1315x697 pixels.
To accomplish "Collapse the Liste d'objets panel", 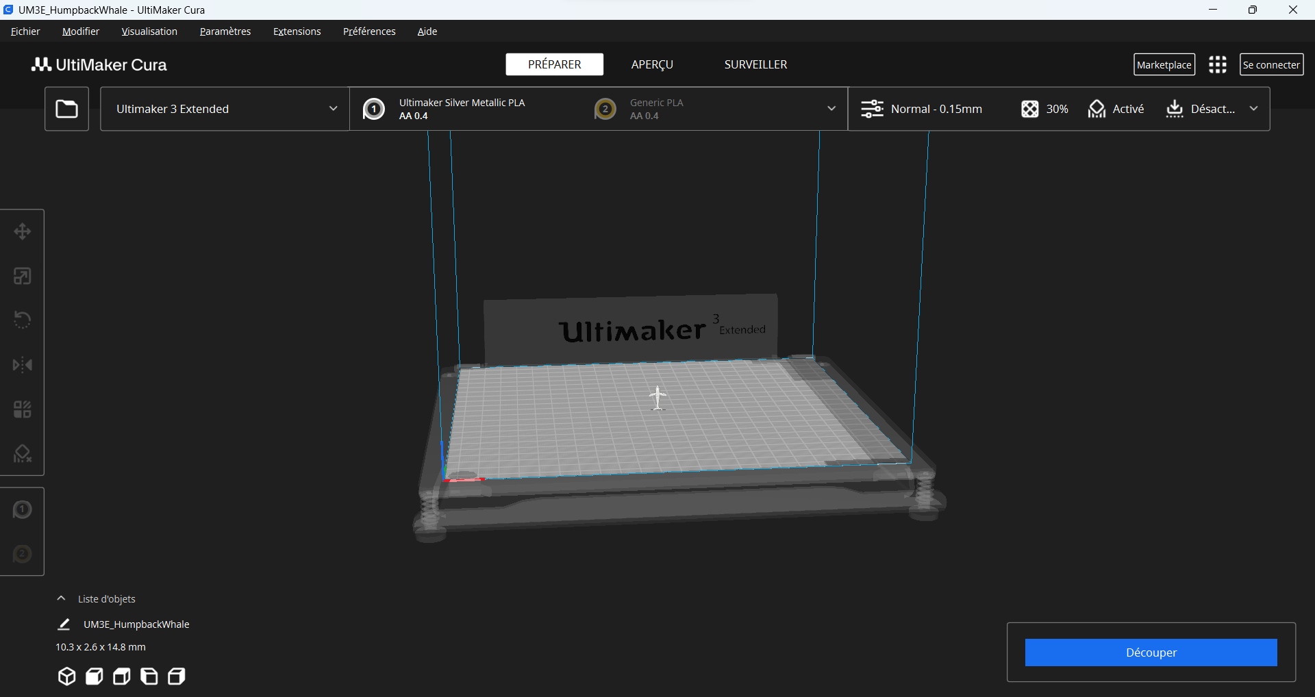I will (61, 598).
